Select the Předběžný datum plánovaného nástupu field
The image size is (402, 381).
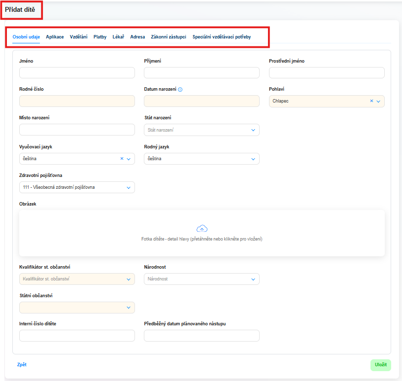[201, 336]
